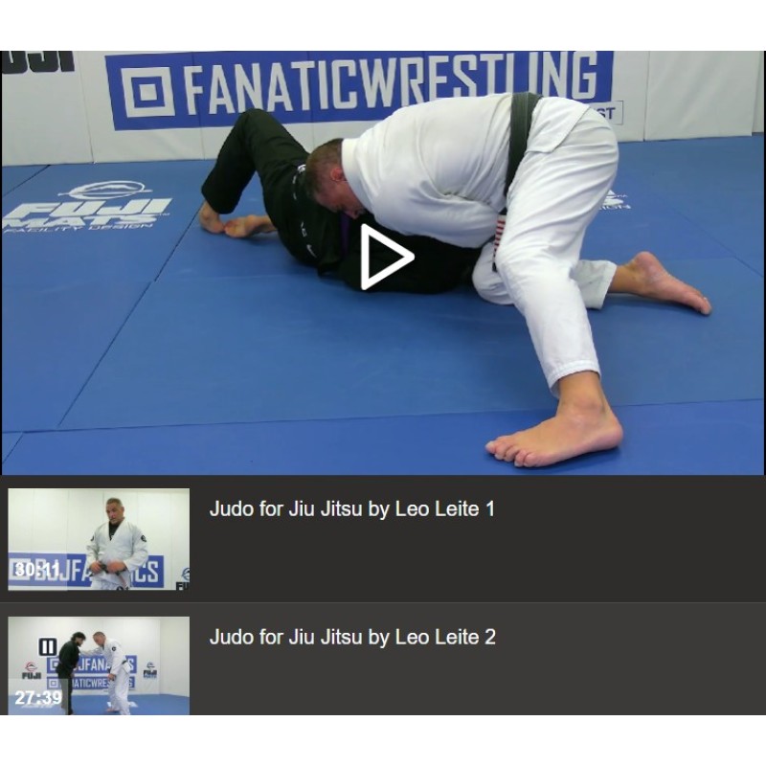Open the Leo Leite 1 video thumbnail
Image resolution: width=766 pixels, height=766 pixels.
(x=99, y=539)
